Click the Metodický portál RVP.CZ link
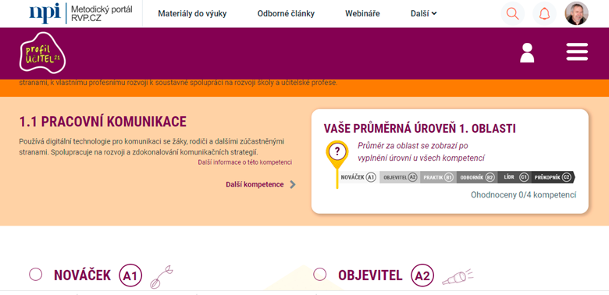 pyautogui.click(x=101, y=13)
